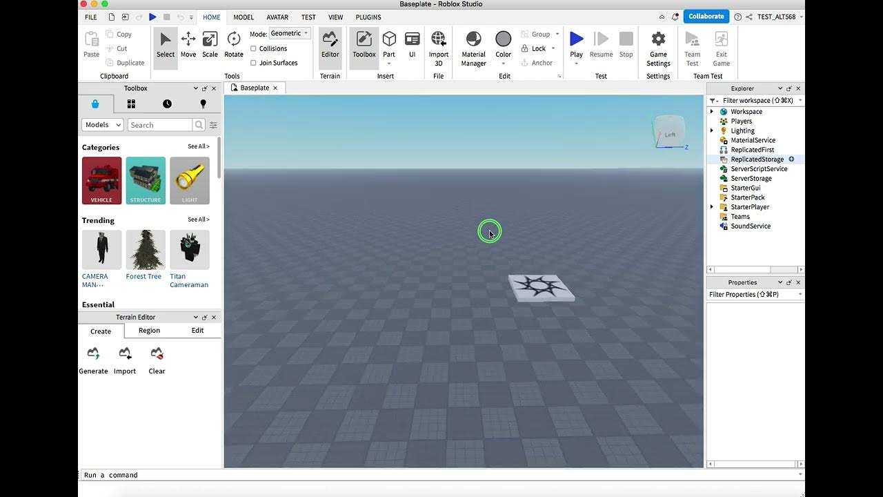883x497 pixels.
Task: Switch to the MODEL ribbon tab
Action: tap(244, 17)
